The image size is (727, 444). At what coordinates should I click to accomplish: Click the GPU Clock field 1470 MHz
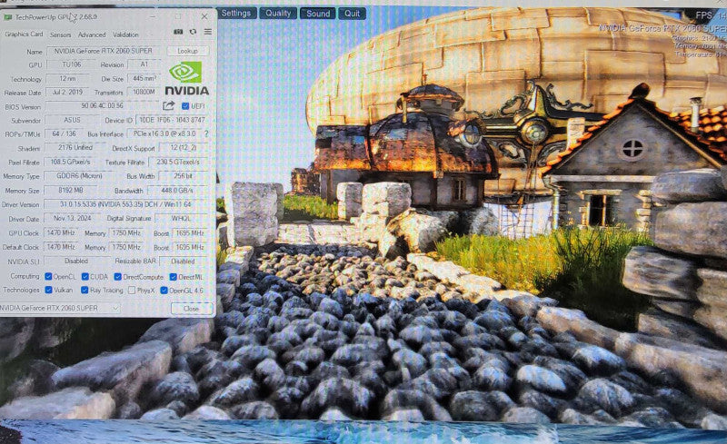click(x=60, y=232)
